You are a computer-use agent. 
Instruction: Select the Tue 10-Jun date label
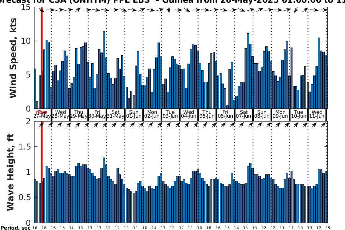[x=299, y=114]
